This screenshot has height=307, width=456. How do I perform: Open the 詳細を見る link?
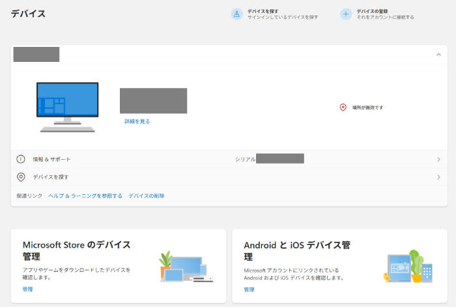click(137, 121)
